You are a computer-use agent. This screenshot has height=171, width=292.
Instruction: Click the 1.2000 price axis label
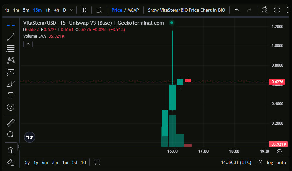pyautogui.click(x=277, y=27)
